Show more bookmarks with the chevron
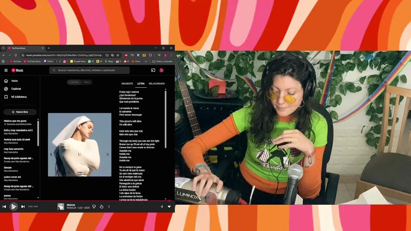 pyautogui.click(x=146, y=61)
